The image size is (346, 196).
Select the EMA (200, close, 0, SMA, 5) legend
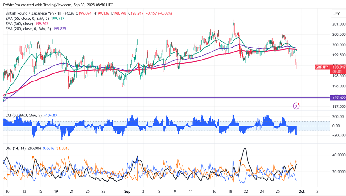[28, 29]
